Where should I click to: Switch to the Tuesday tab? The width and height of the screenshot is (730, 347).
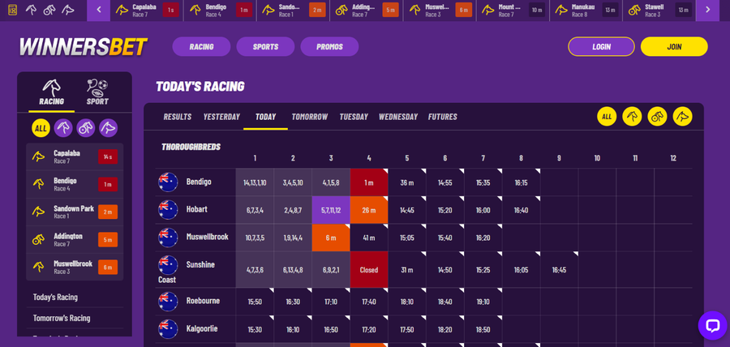pos(354,117)
